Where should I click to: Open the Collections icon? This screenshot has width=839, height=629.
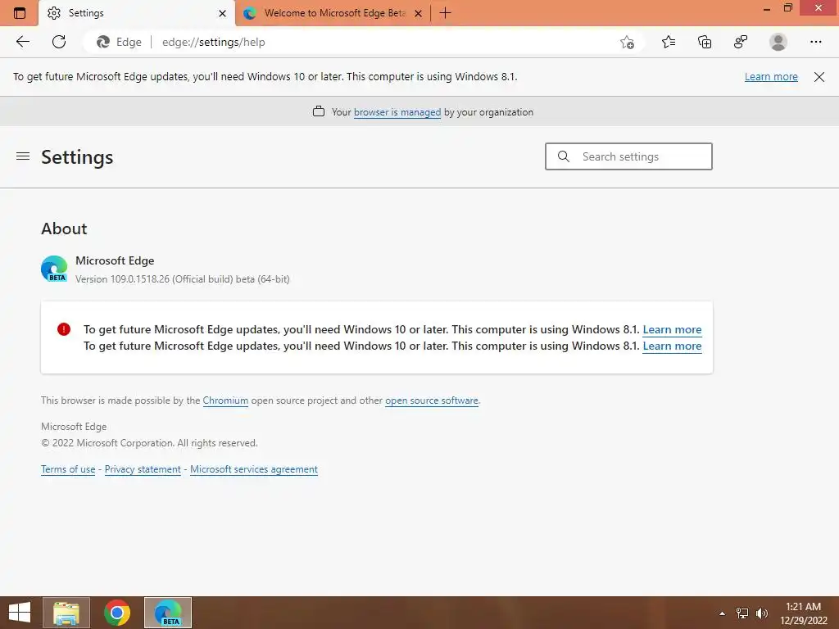point(705,42)
